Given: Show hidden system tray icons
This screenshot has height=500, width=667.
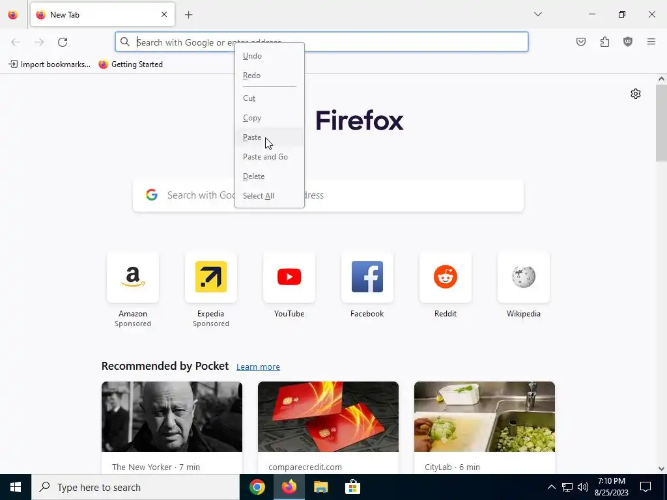Looking at the screenshot, I should tap(551, 487).
